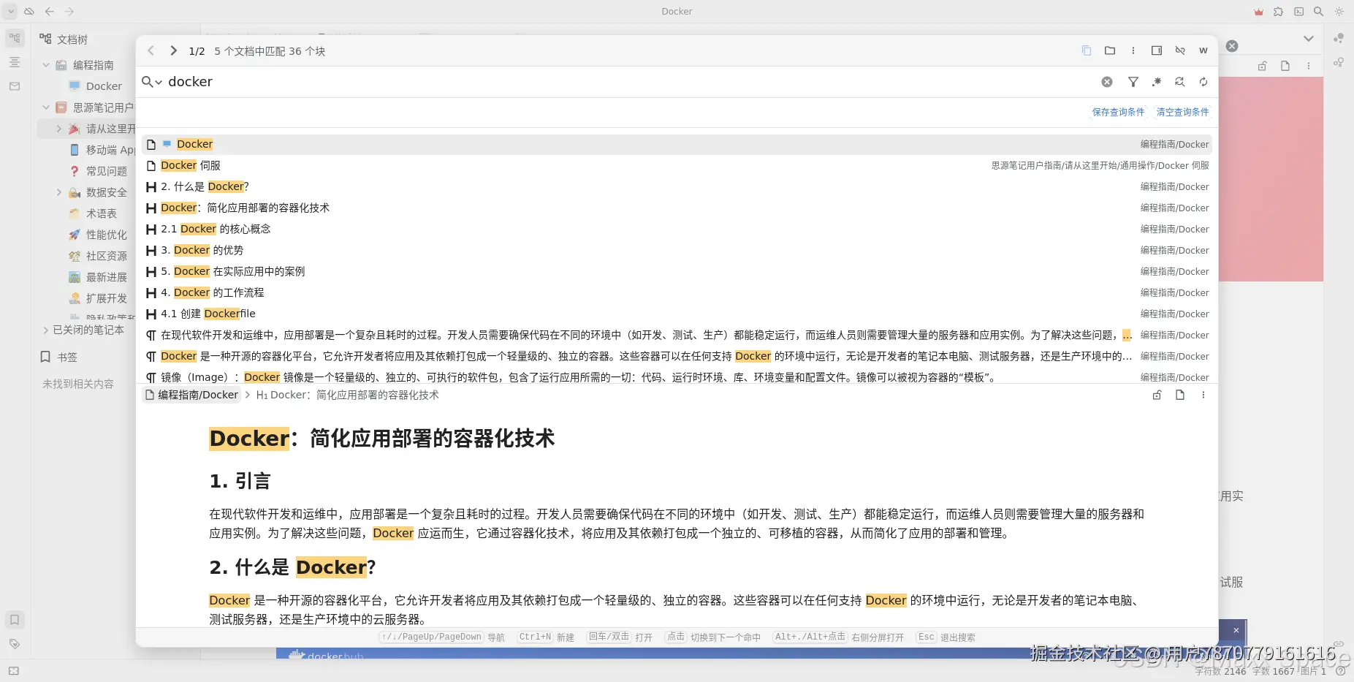Screen dimensions: 1354x682
Task: Click the cloud sync disabled icon
Action: 29,11
